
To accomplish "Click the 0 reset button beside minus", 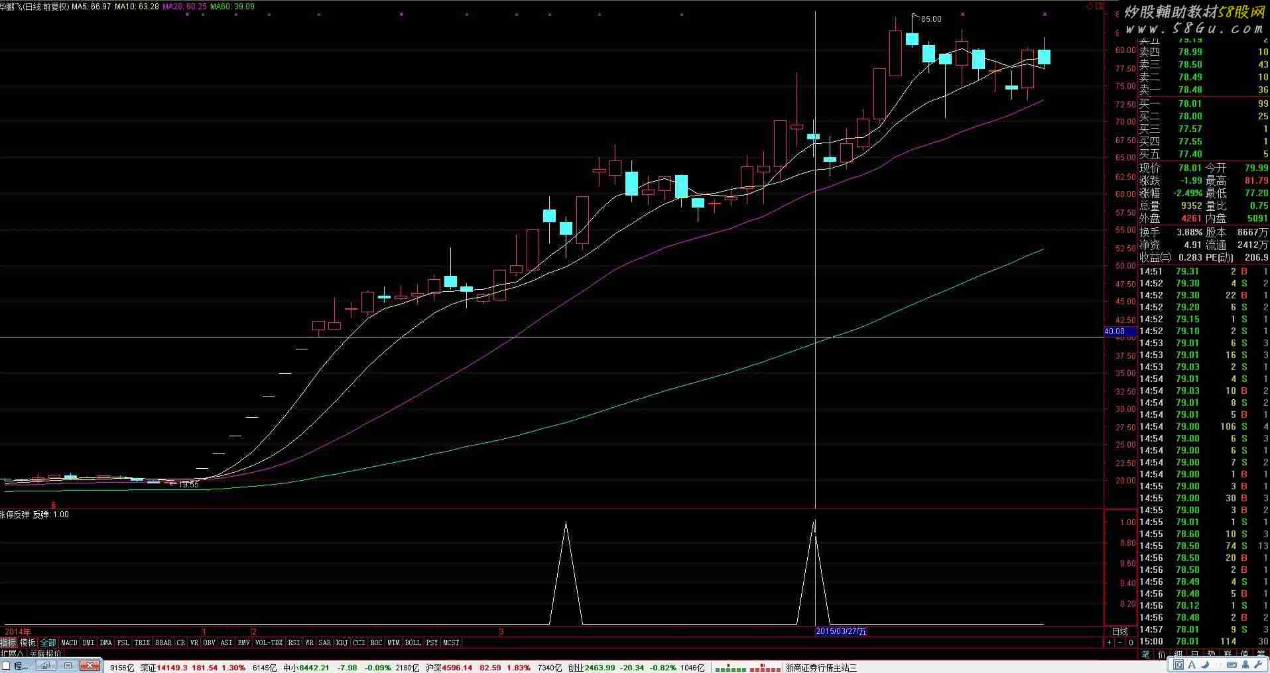I will 1131,642.
